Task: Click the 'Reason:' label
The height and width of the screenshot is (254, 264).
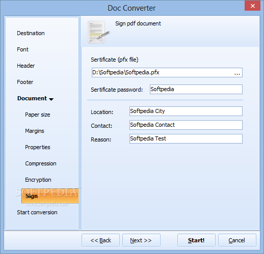Action: coord(101,139)
